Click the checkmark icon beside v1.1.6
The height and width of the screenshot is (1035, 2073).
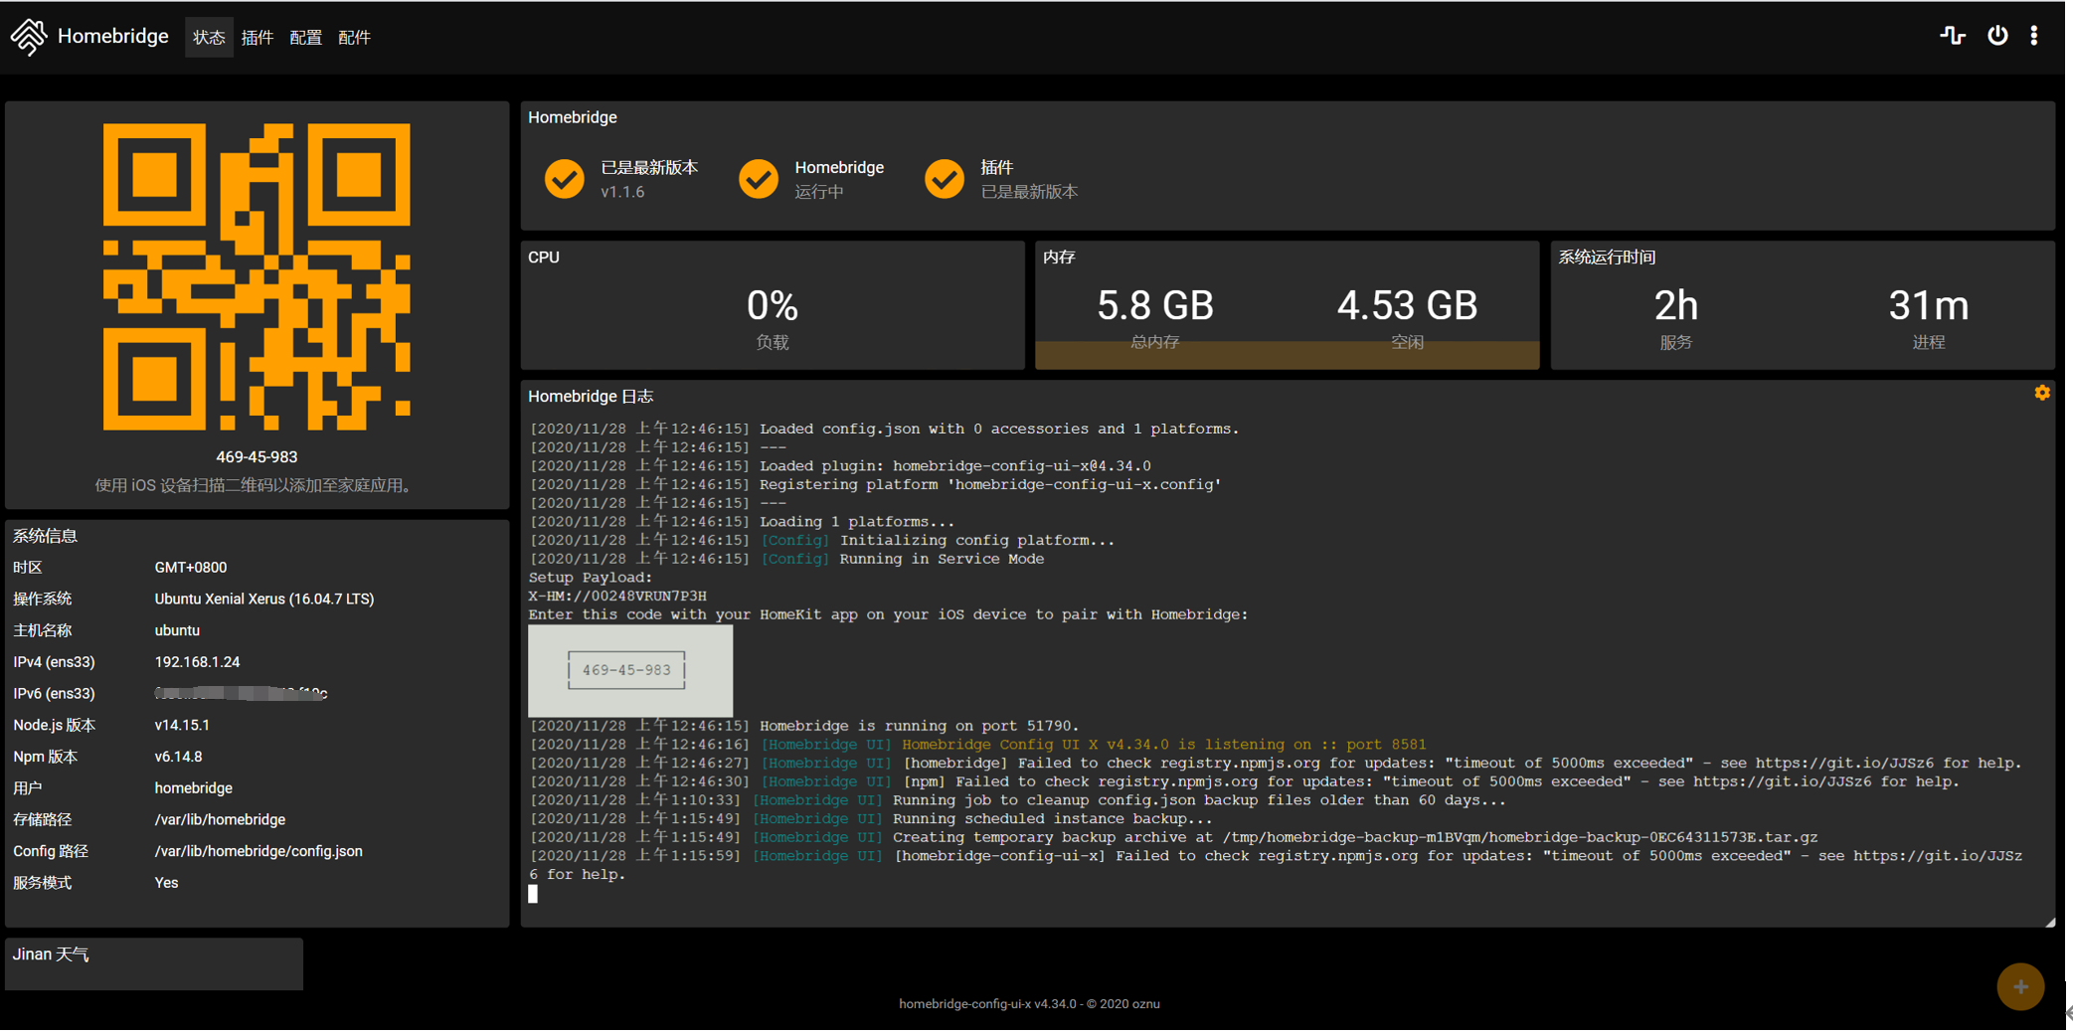pyautogui.click(x=564, y=179)
